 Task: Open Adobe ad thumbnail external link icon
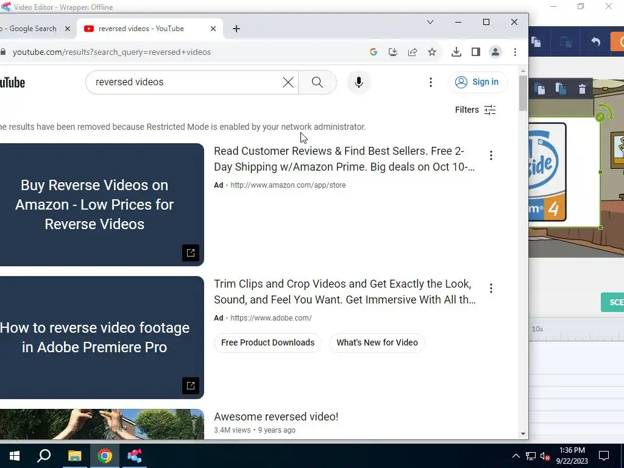[191, 386]
